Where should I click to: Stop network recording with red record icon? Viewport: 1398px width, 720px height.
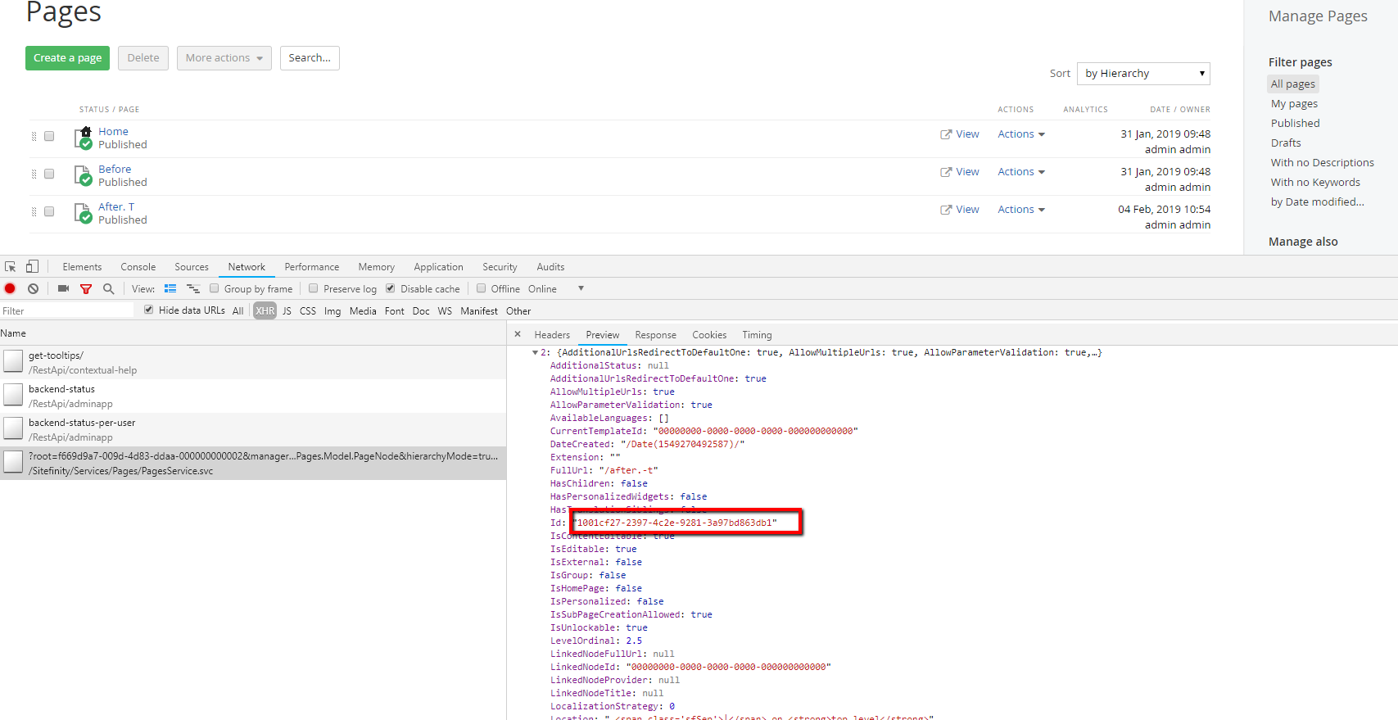(x=10, y=288)
